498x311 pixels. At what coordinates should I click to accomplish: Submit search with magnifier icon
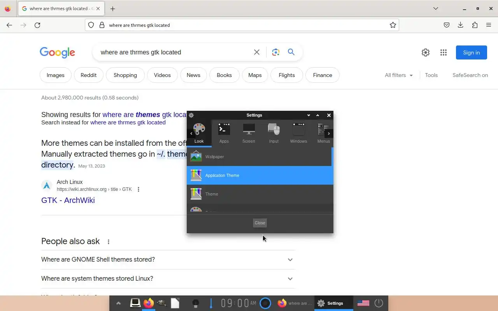click(291, 52)
